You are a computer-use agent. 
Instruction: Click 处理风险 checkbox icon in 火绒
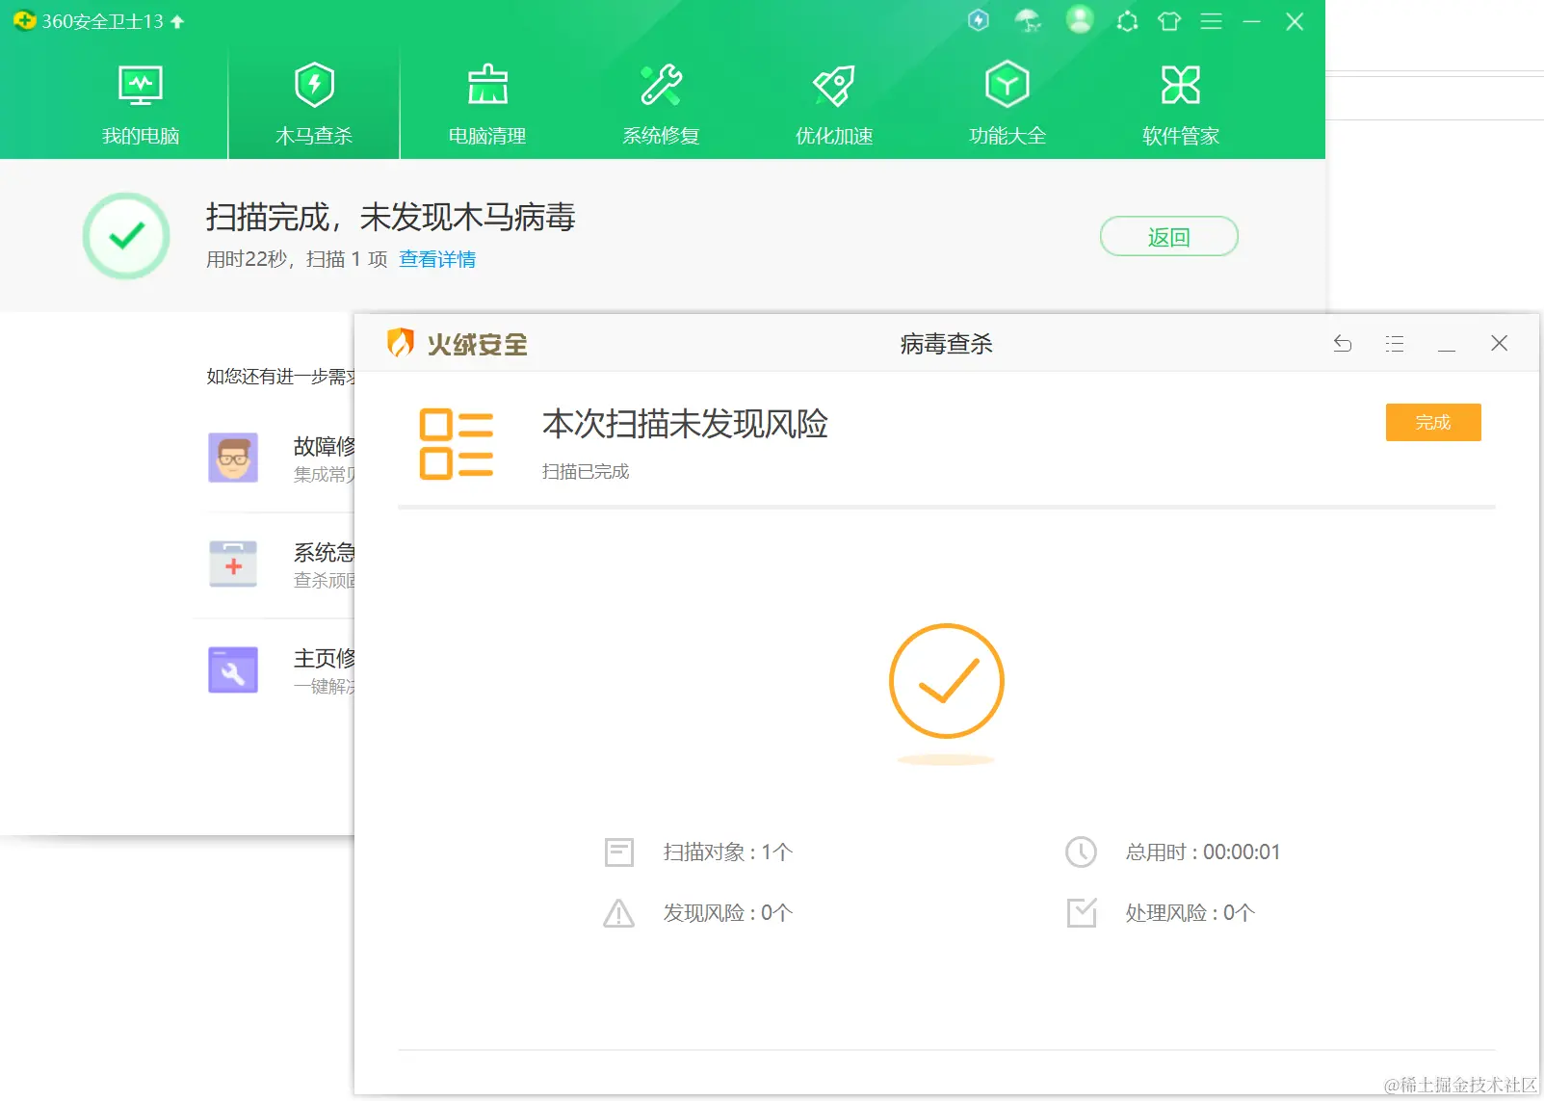(1082, 912)
